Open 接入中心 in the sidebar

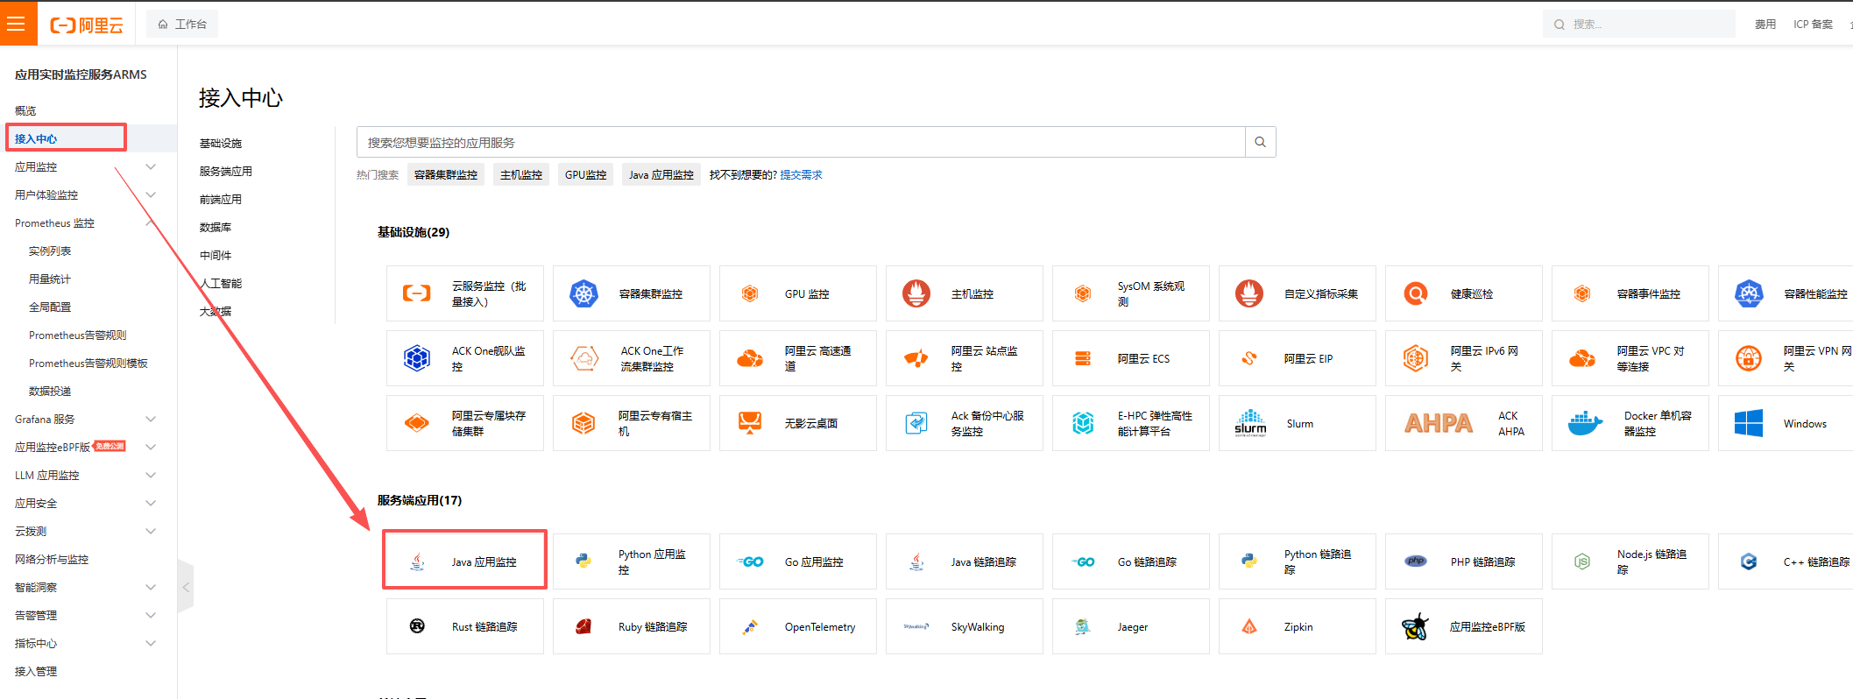pos(37,138)
